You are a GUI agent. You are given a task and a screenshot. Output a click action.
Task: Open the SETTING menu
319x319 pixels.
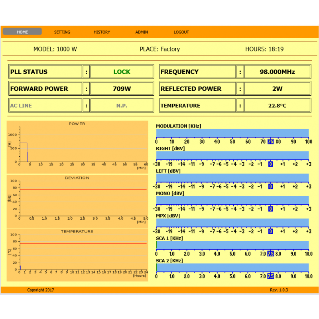click(x=62, y=32)
